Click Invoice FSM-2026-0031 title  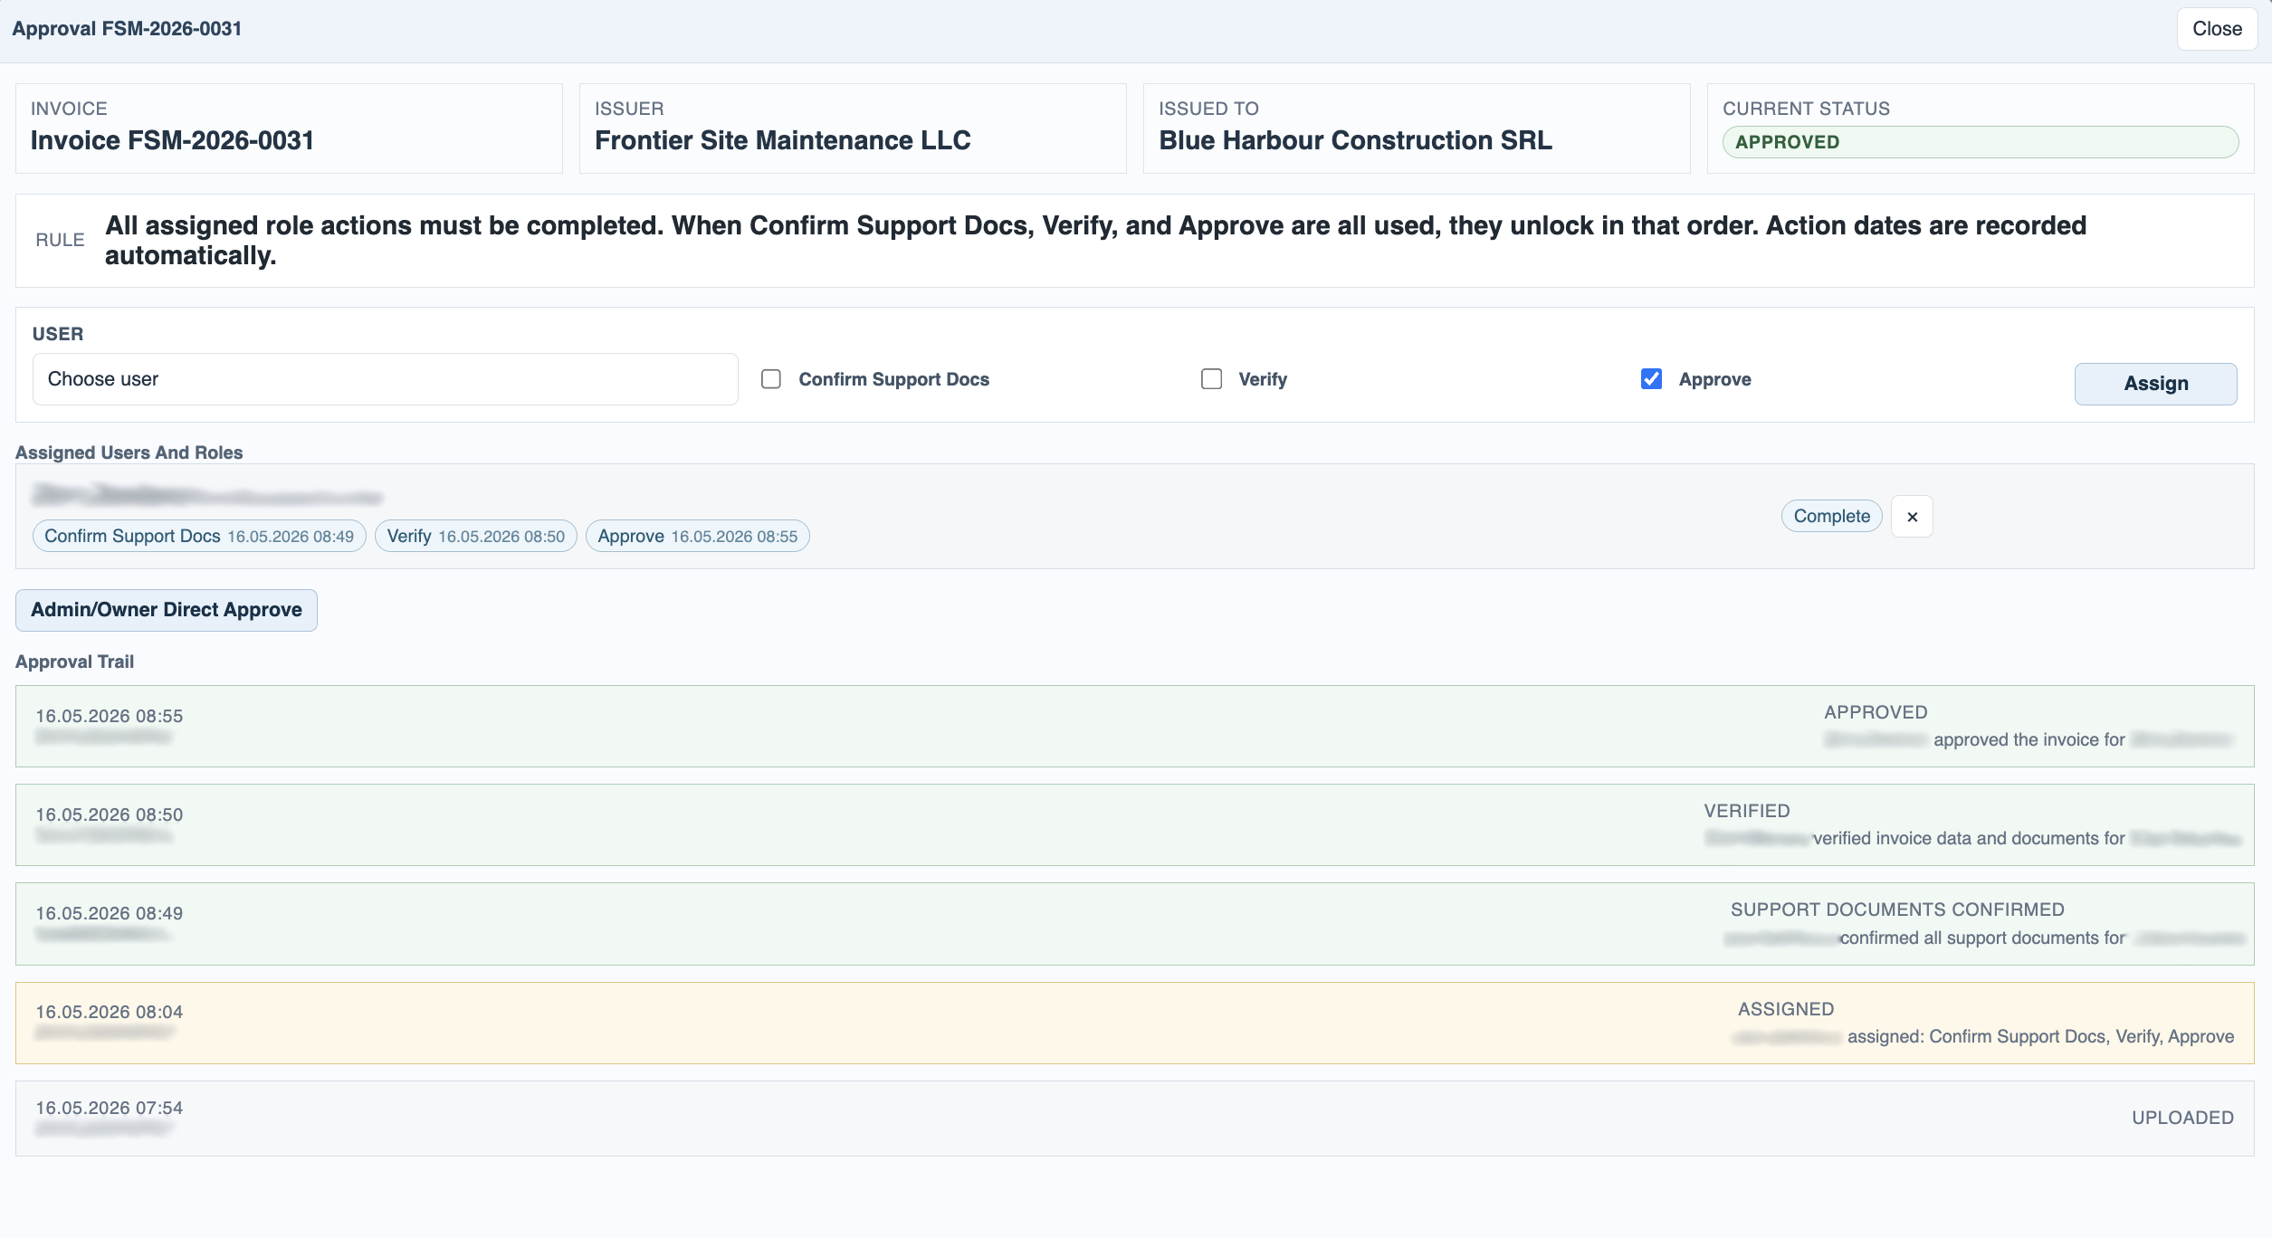coord(172,140)
